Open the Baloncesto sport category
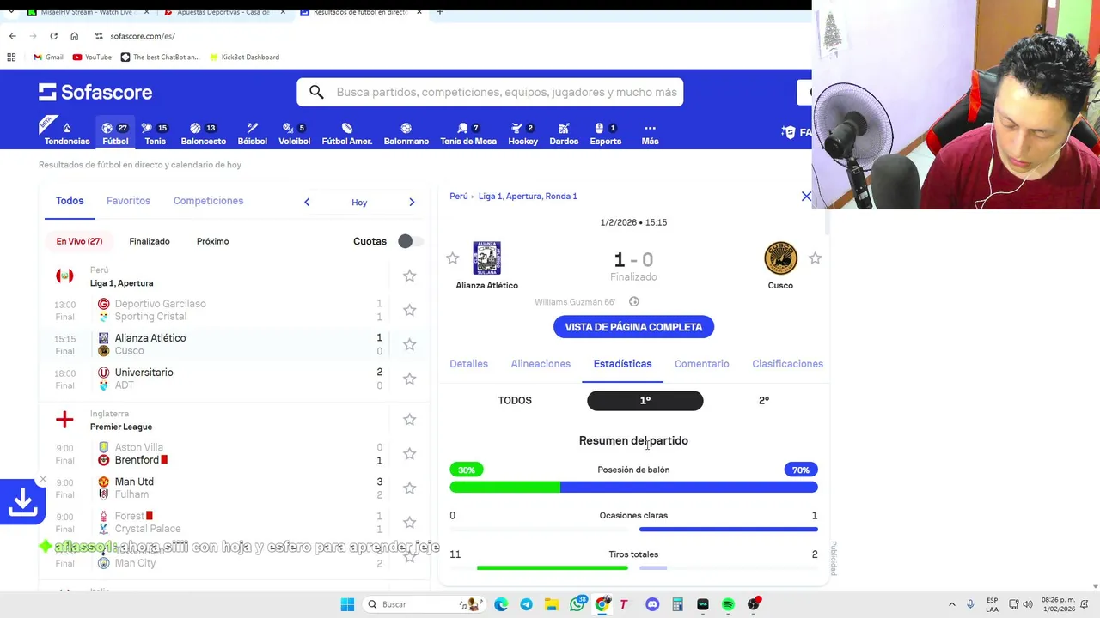The height and width of the screenshot is (618, 1100). [203, 133]
